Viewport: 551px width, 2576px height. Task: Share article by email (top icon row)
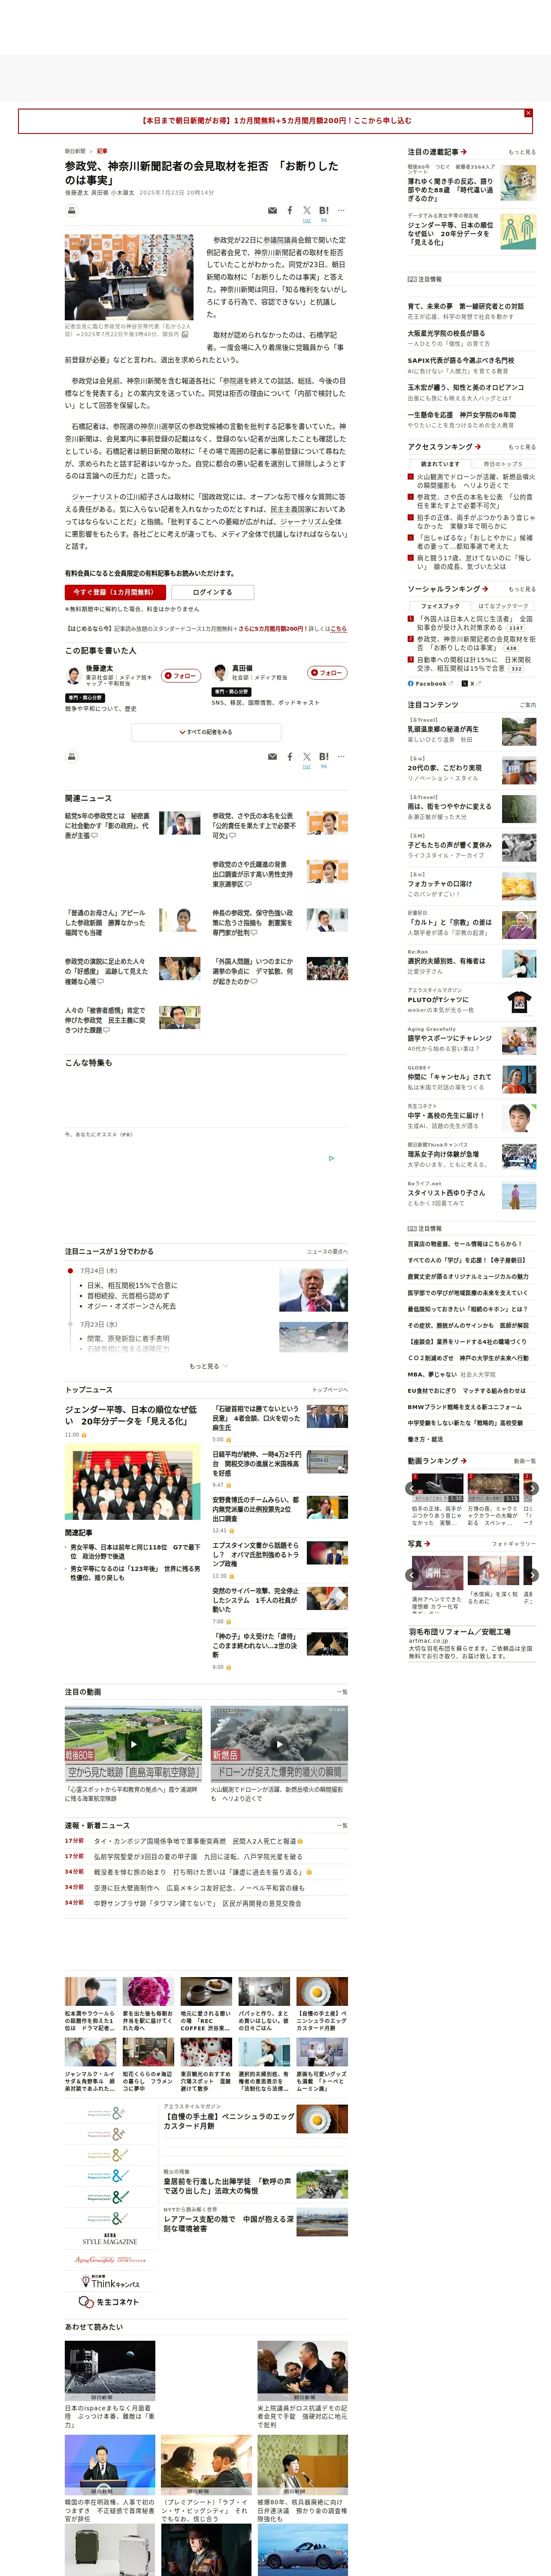272,211
